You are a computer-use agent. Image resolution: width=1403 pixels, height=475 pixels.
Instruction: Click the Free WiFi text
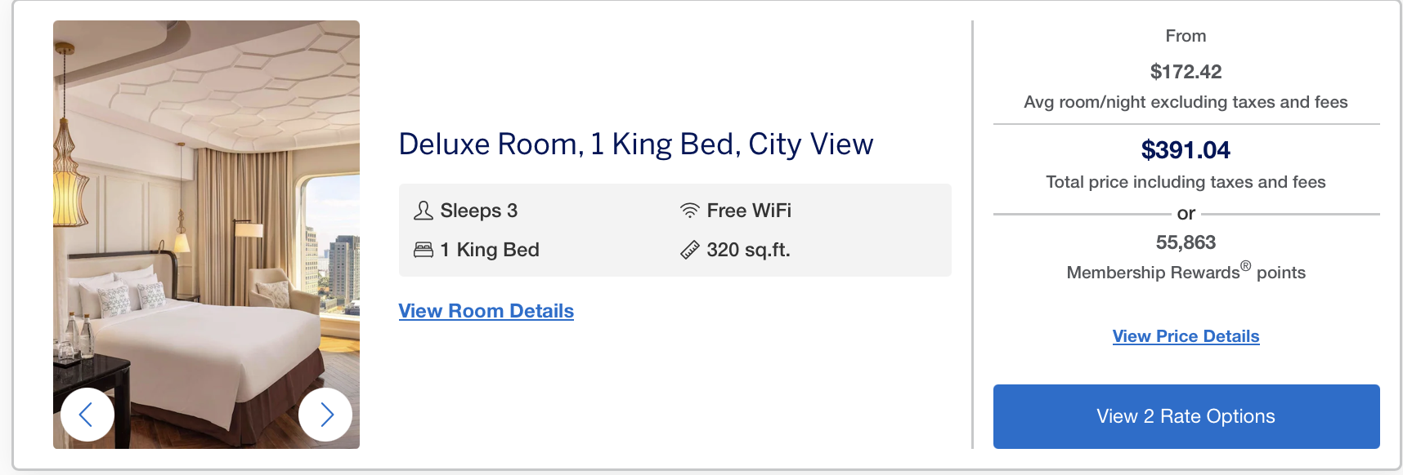(749, 211)
